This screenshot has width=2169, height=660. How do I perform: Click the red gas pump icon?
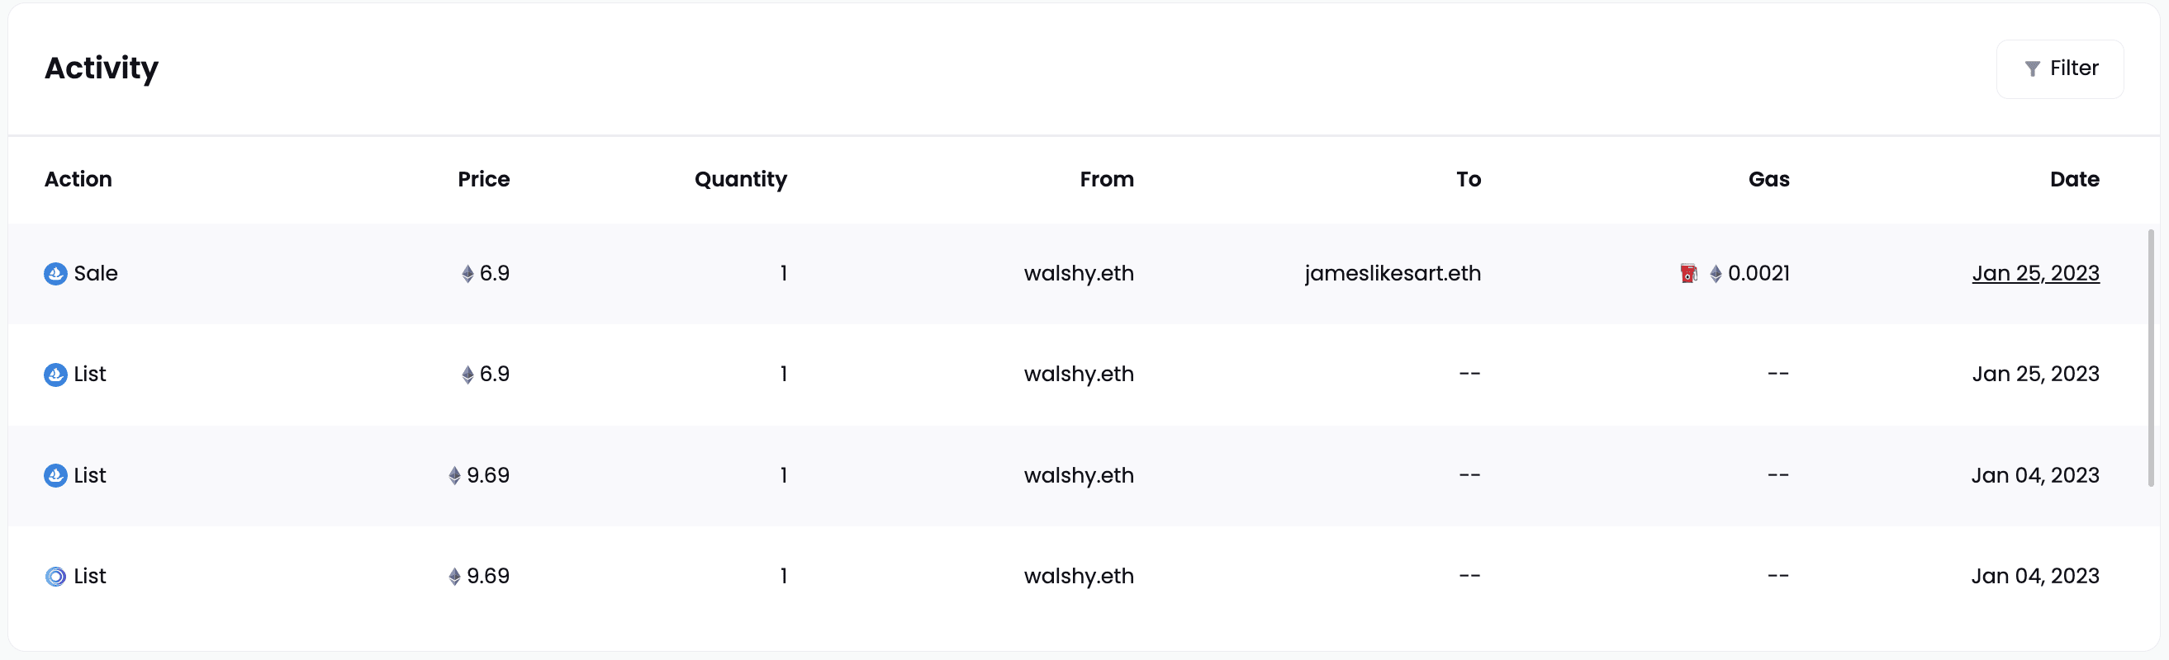(1688, 274)
